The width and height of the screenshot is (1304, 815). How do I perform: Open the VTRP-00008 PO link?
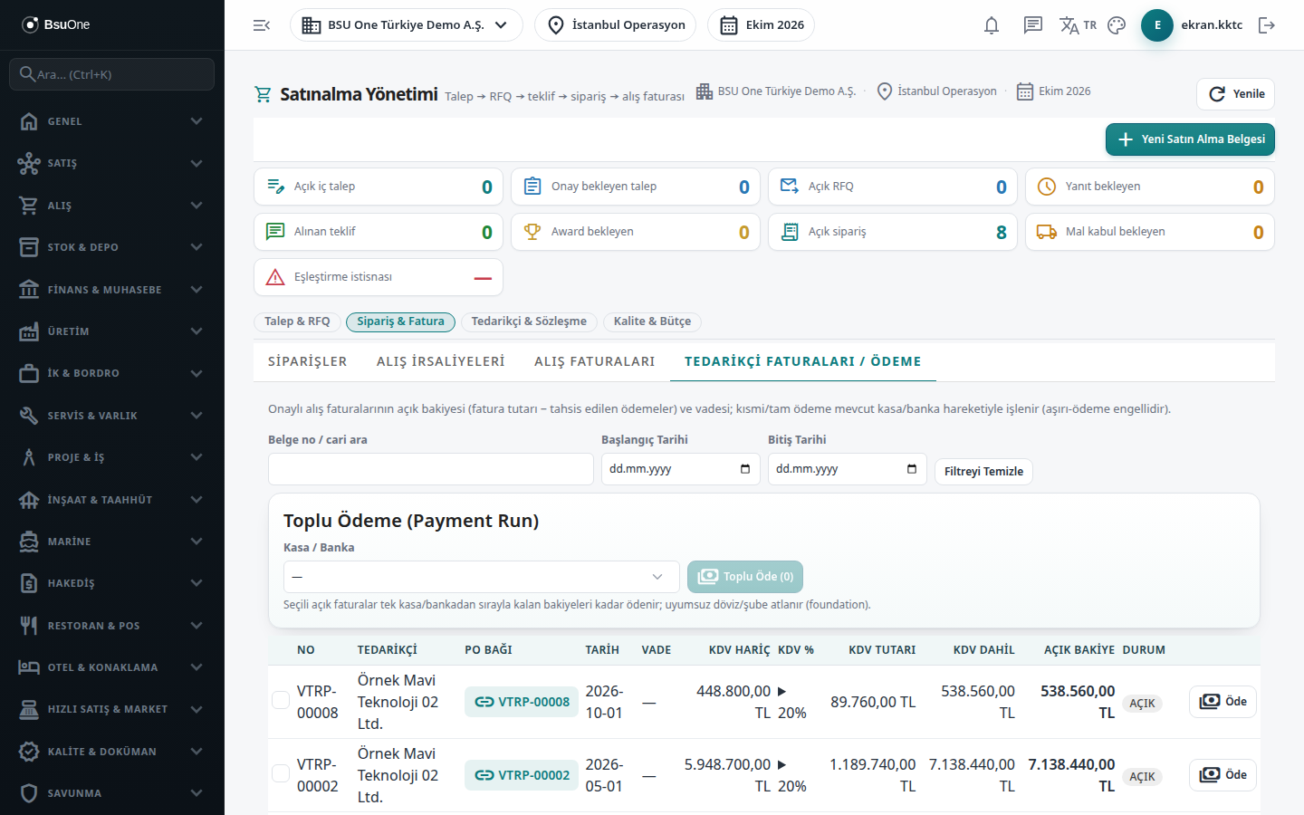pyautogui.click(x=522, y=702)
